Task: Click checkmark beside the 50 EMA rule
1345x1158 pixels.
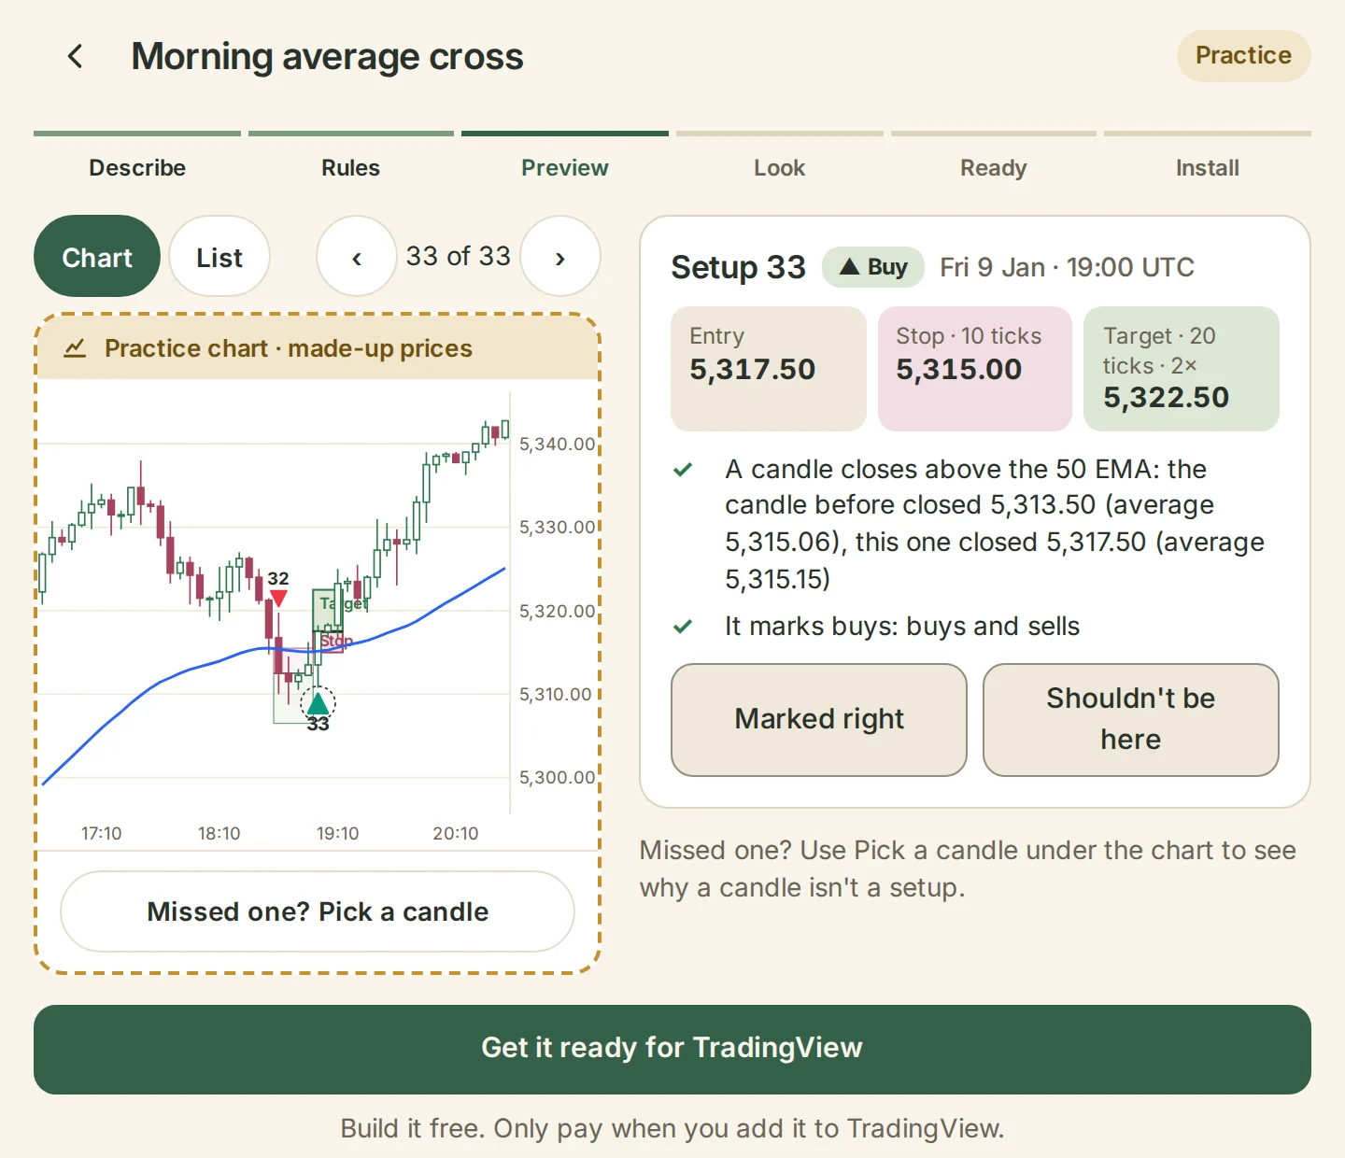Action: [x=683, y=470]
